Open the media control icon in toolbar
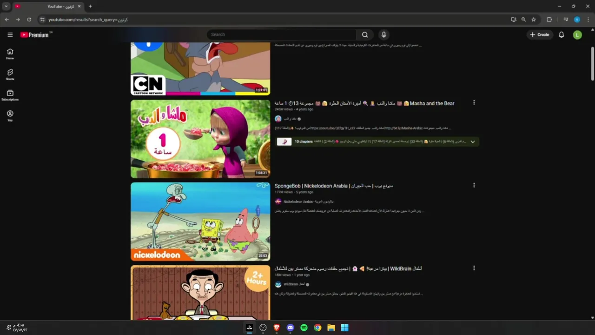The height and width of the screenshot is (335, 595). pyautogui.click(x=566, y=20)
